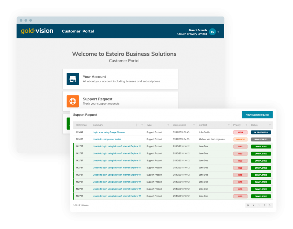Open the Support Request card title

pyautogui.click(x=97, y=99)
